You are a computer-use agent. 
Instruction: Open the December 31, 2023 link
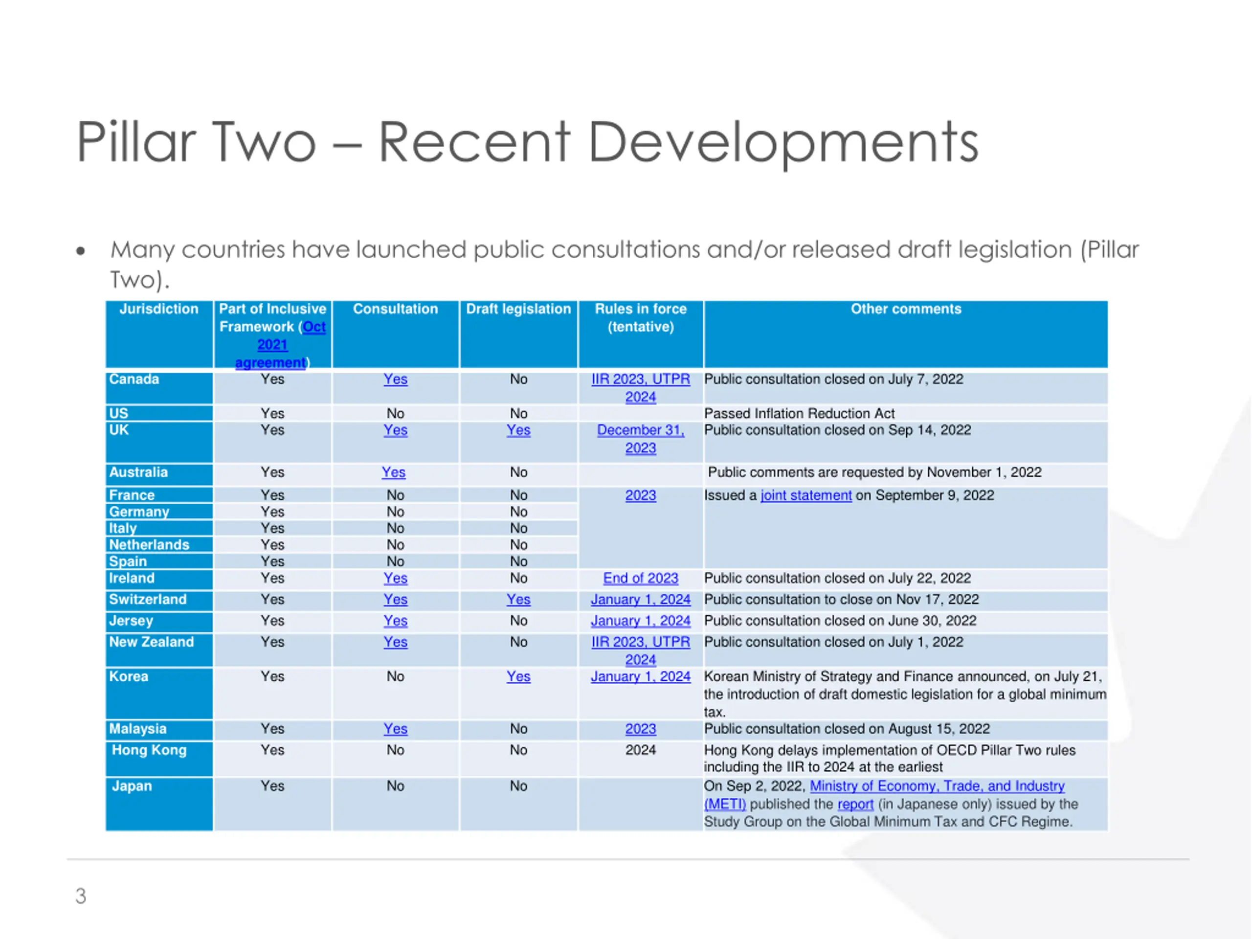tap(640, 439)
